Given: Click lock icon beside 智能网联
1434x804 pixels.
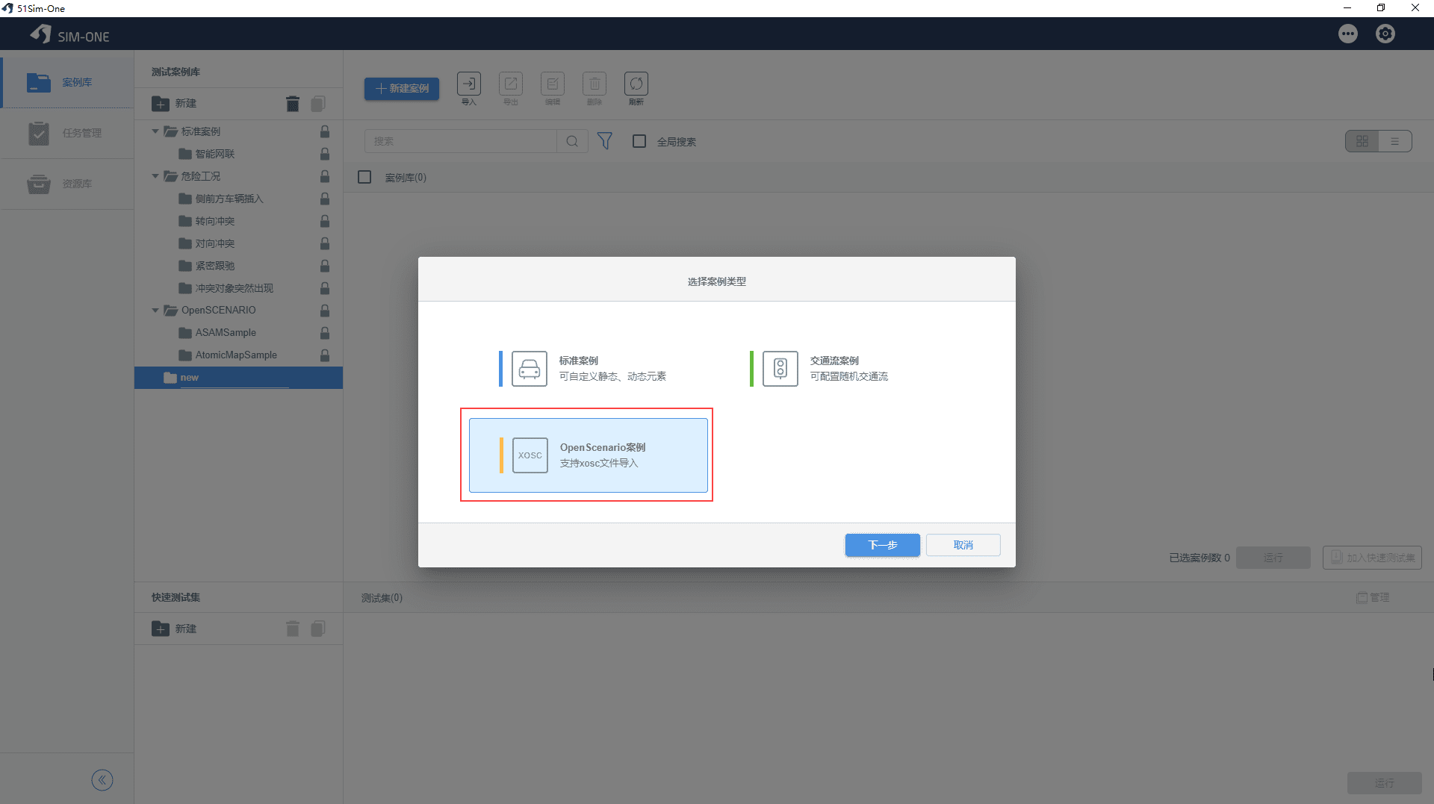Looking at the screenshot, I should point(325,154).
